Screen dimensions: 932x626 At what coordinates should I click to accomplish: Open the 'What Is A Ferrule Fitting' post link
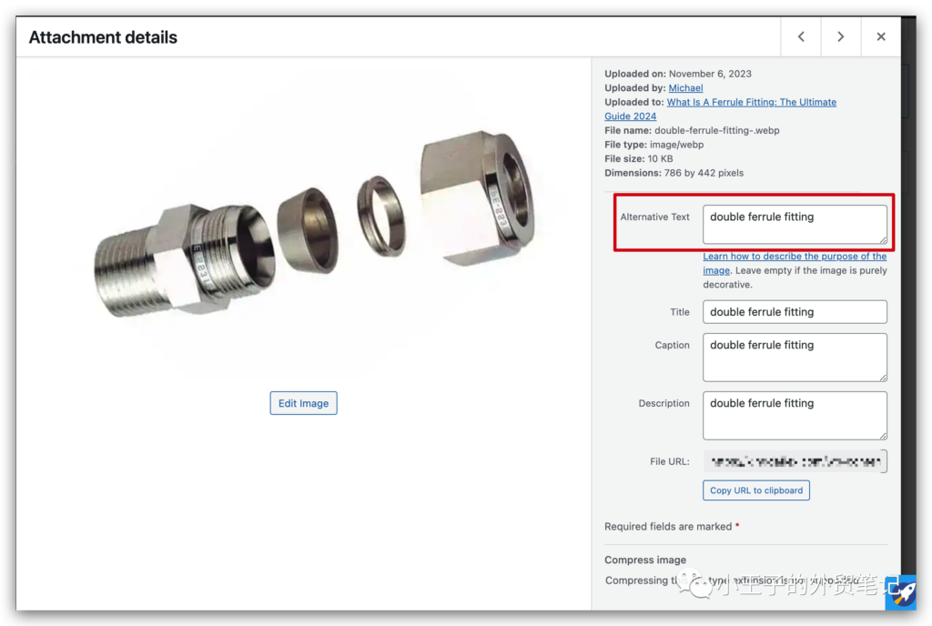coord(751,103)
